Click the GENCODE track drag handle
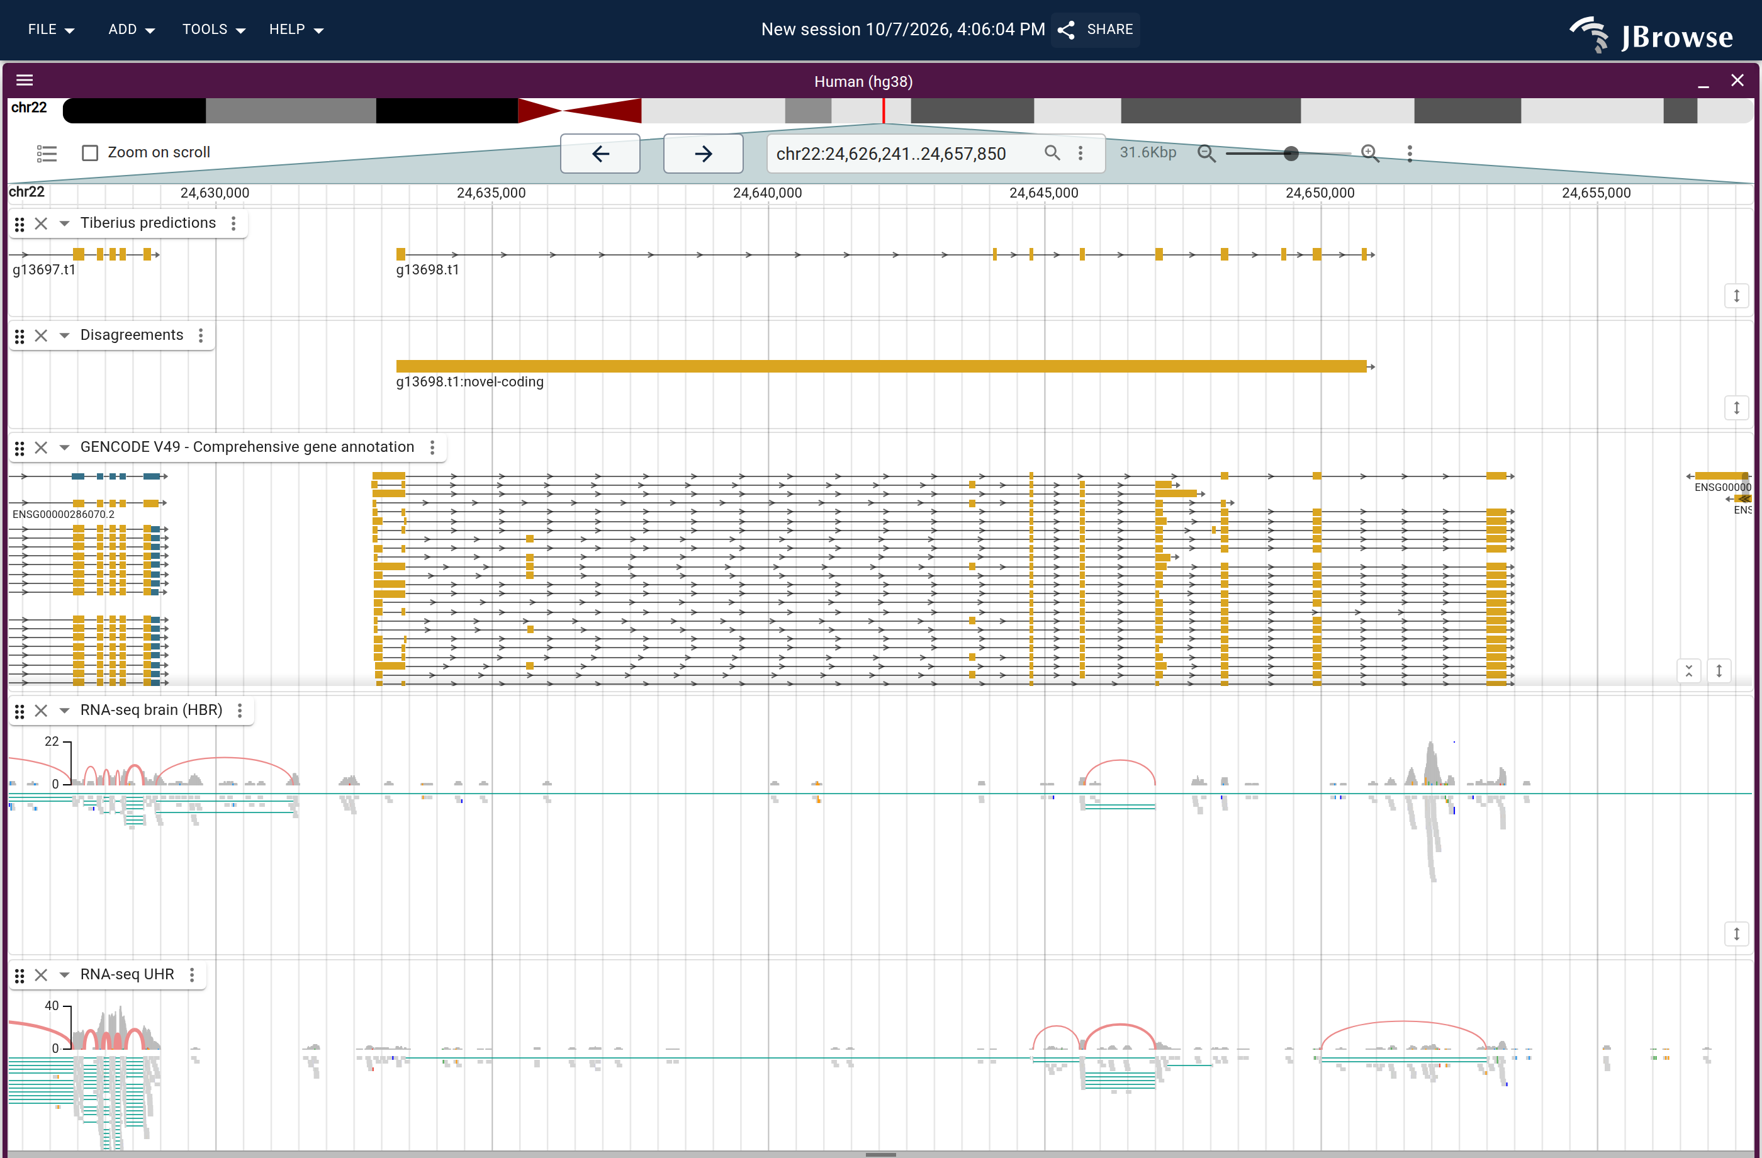 (20, 447)
